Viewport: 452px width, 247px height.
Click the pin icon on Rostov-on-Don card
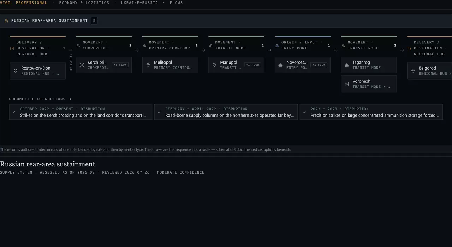coord(16,71)
